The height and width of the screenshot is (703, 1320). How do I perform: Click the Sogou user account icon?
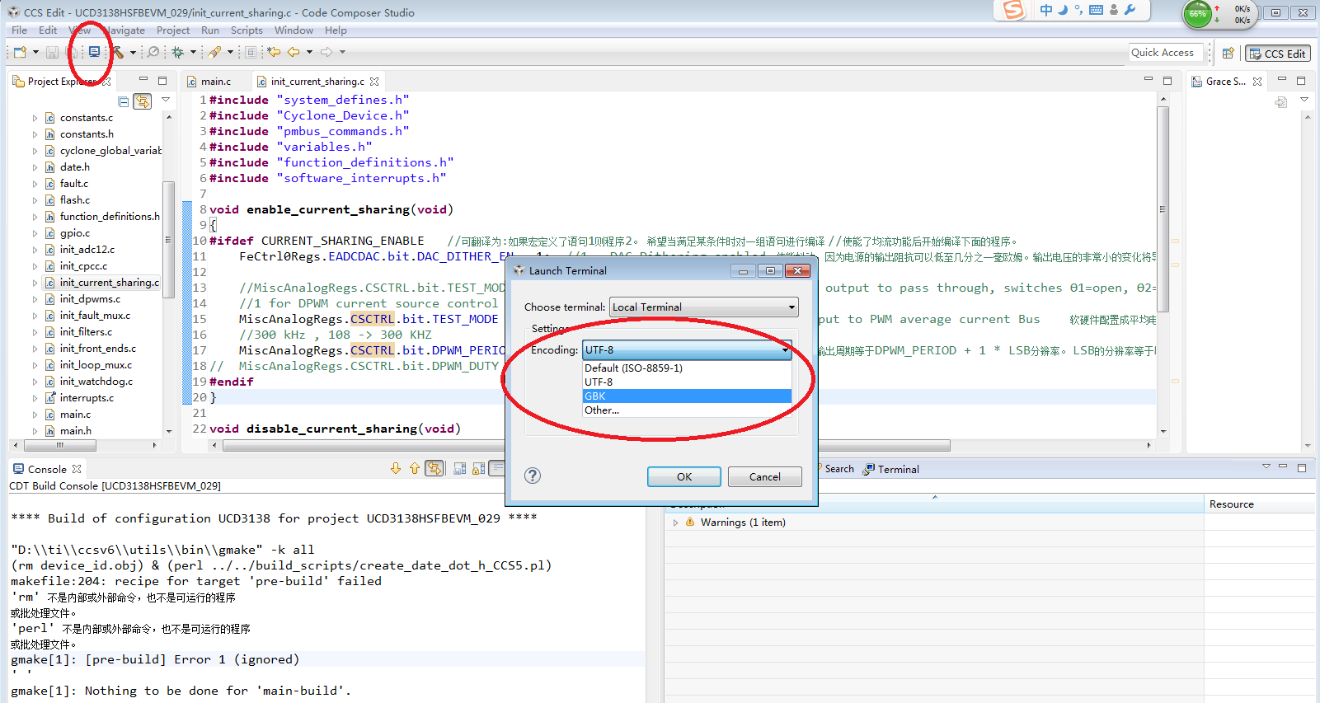tap(1114, 10)
